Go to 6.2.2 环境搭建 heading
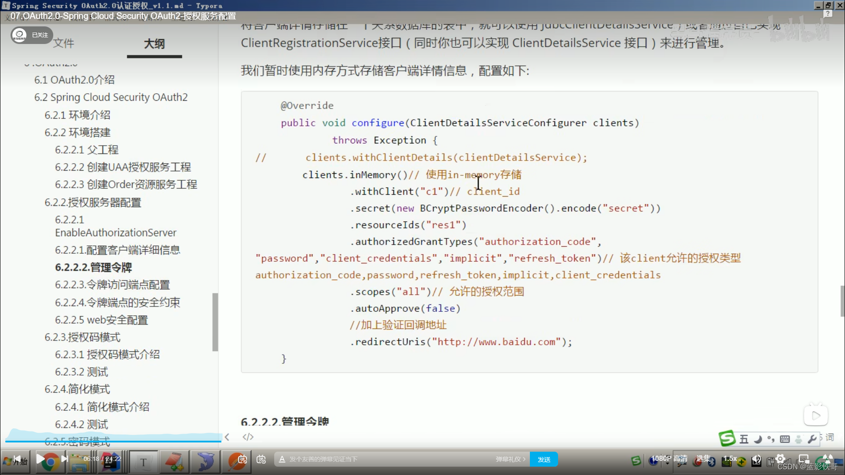This screenshot has height=475, width=845. 77,132
